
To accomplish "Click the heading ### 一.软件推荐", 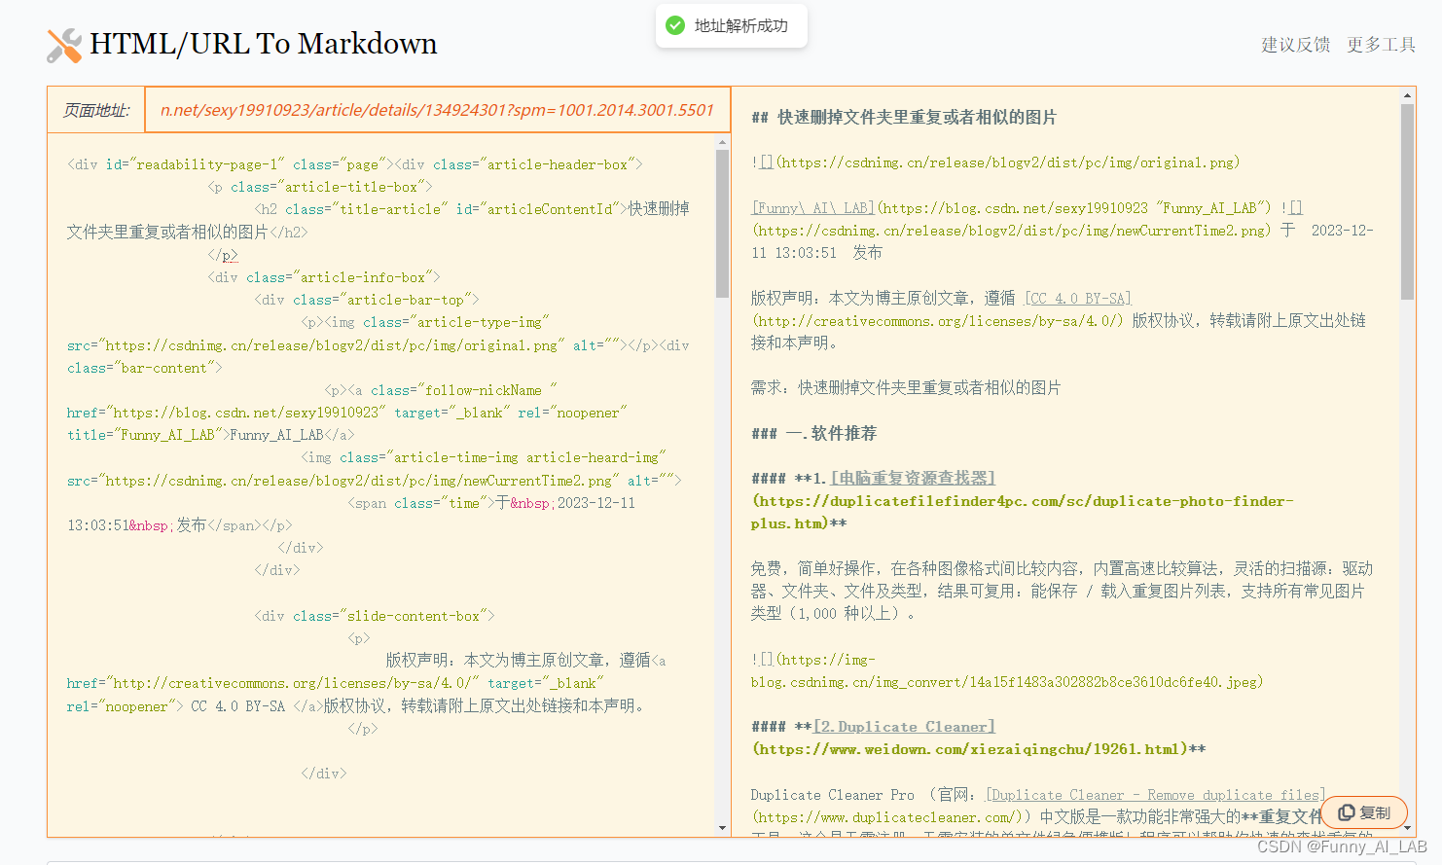I will click(x=814, y=433).
